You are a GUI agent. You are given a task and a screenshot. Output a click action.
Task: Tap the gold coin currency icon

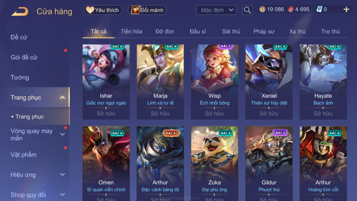(x=262, y=9)
